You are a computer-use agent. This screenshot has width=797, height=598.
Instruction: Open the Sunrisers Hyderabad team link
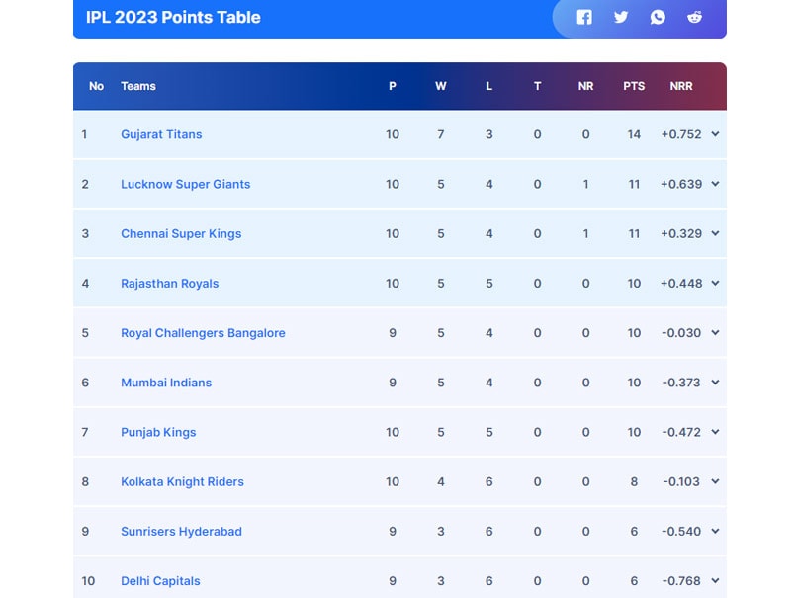coord(181,532)
